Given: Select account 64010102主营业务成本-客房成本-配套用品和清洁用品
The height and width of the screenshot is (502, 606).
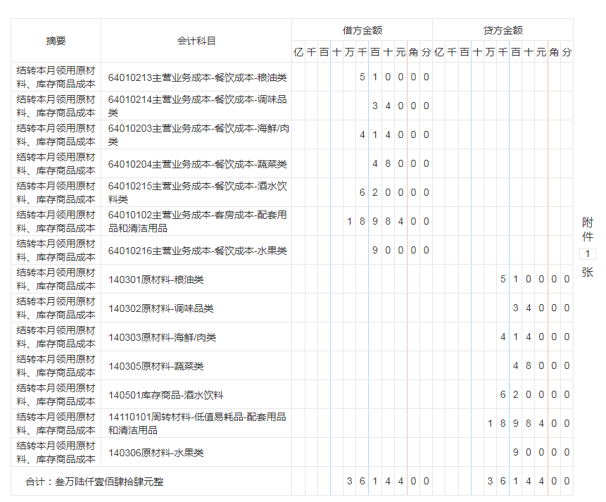Looking at the screenshot, I should tap(198, 222).
